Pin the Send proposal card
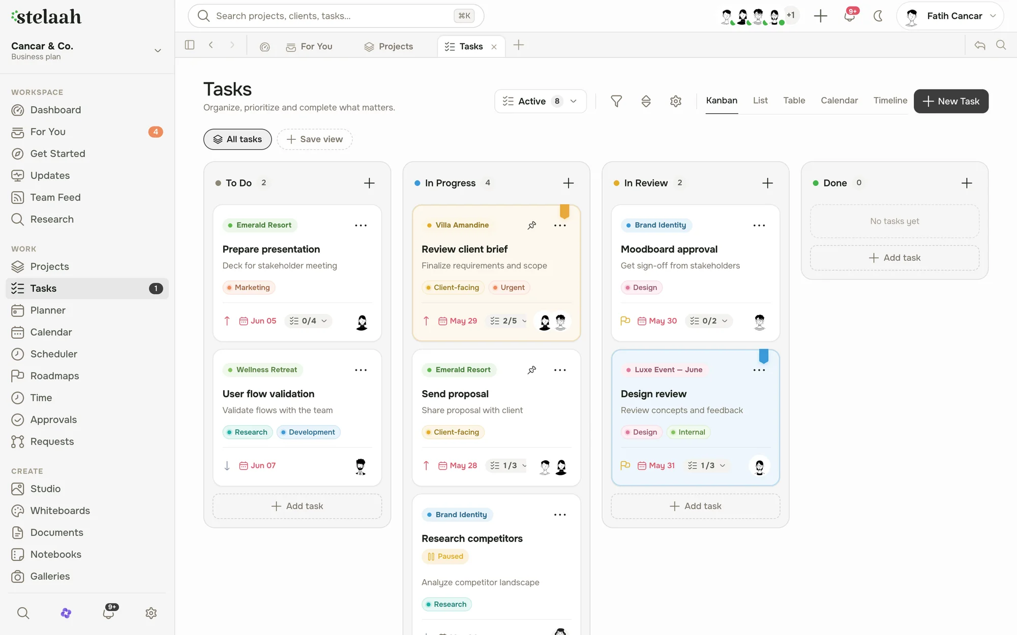Image resolution: width=1017 pixels, height=635 pixels. click(x=532, y=370)
